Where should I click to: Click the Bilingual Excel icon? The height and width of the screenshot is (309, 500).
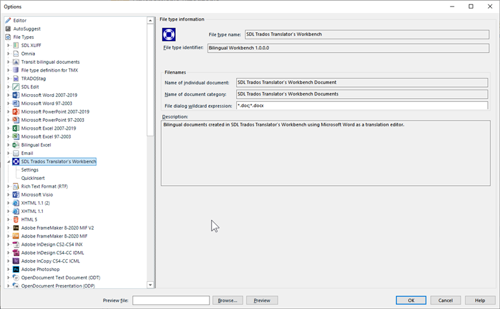(x=16, y=145)
